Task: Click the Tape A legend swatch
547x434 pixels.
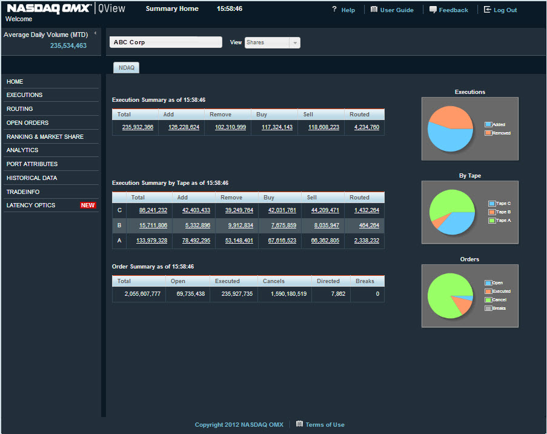Action: pos(492,220)
